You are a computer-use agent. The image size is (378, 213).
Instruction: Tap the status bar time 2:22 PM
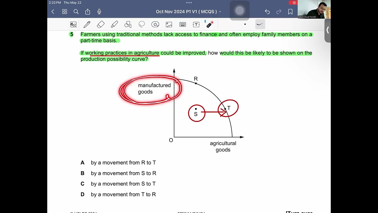tap(55, 3)
